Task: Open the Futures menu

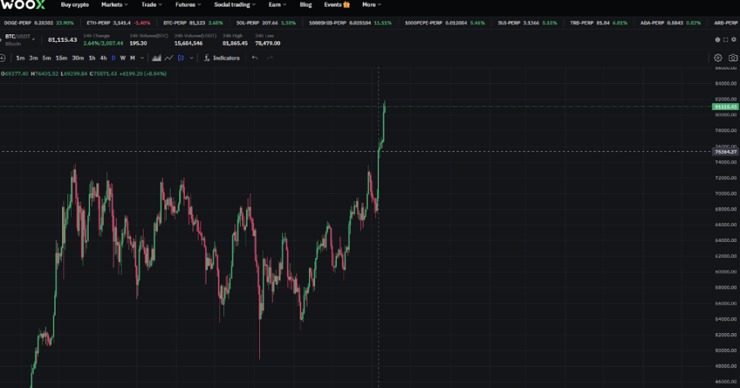Action: 187,5
